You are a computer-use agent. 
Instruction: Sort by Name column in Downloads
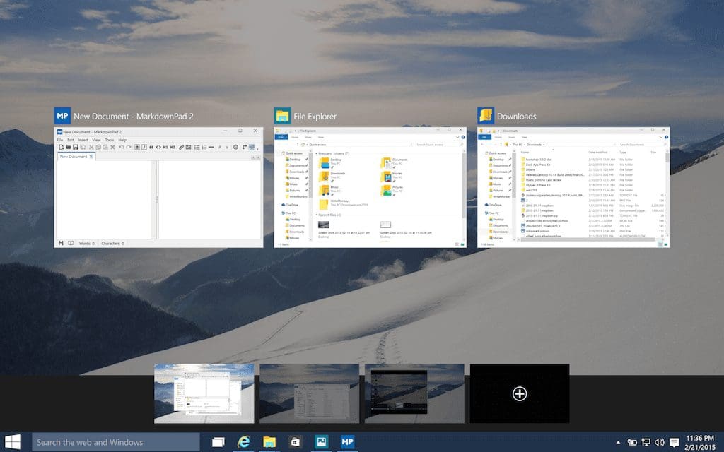coord(525,153)
